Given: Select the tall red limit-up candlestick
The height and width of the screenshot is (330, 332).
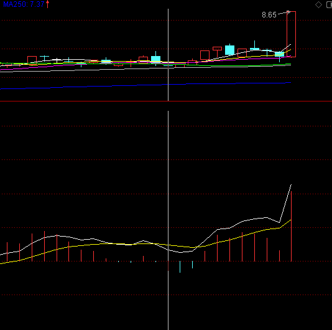Looking at the screenshot, I should (x=291, y=34).
